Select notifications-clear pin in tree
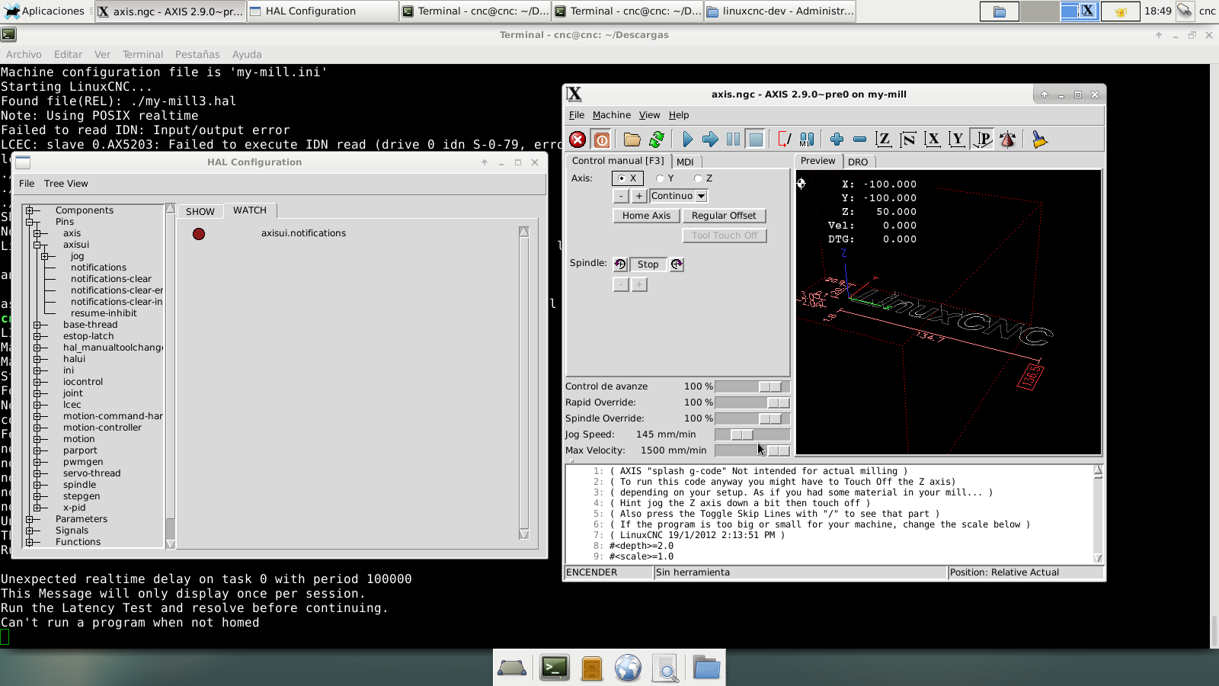The width and height of the screenshot is (1219, 686). point(111,279)
